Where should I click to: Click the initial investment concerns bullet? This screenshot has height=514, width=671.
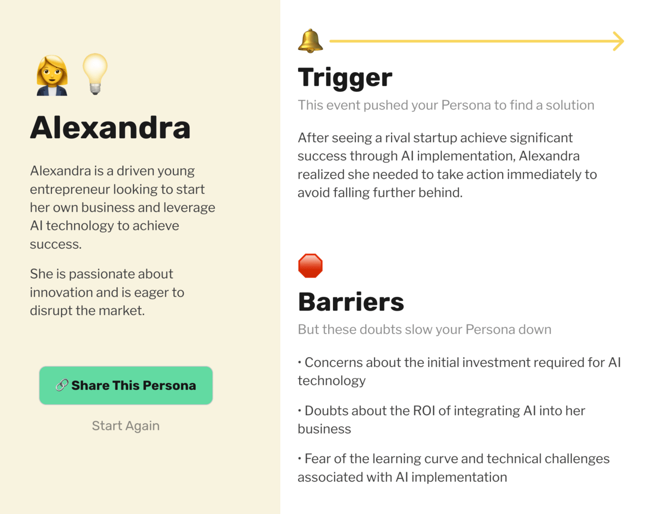[459, 371]
